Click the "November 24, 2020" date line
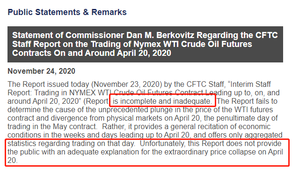This screenshot has width=292, height=169. tap(41, 71)
